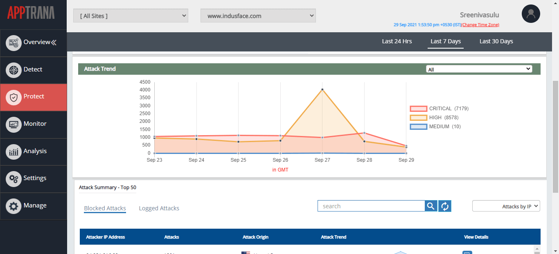Viewport: 559px width, 254px height.
Task: Click the United States flag icon
Action: (246, 253)
